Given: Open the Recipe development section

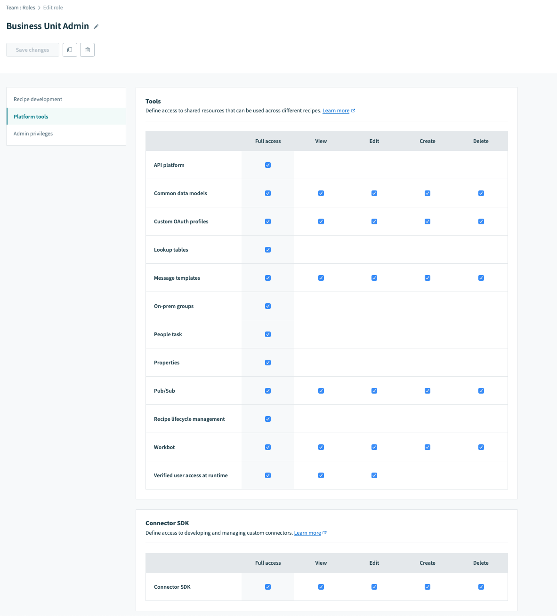Looking at the screenshot, I should [66, 99].
